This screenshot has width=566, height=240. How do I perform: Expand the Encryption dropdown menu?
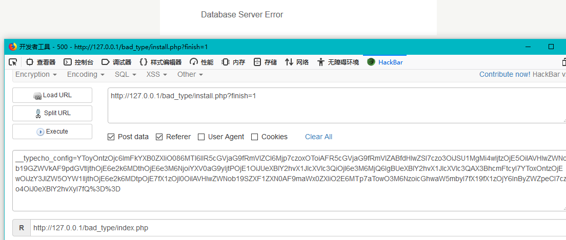[36, 74]
